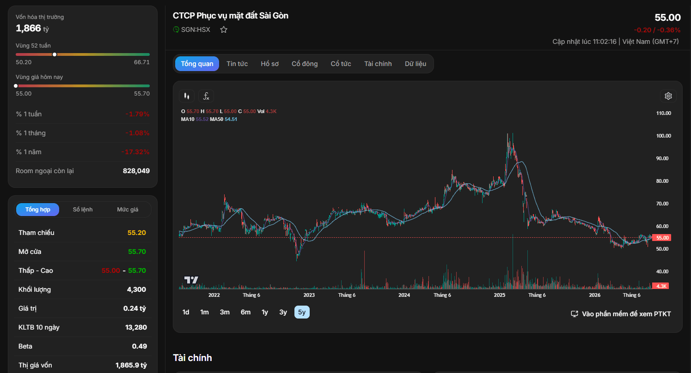Click the favorite star icon next to SGN:HSX
The width and height of the screenshot is (691, 373).
tap(224, 30)
